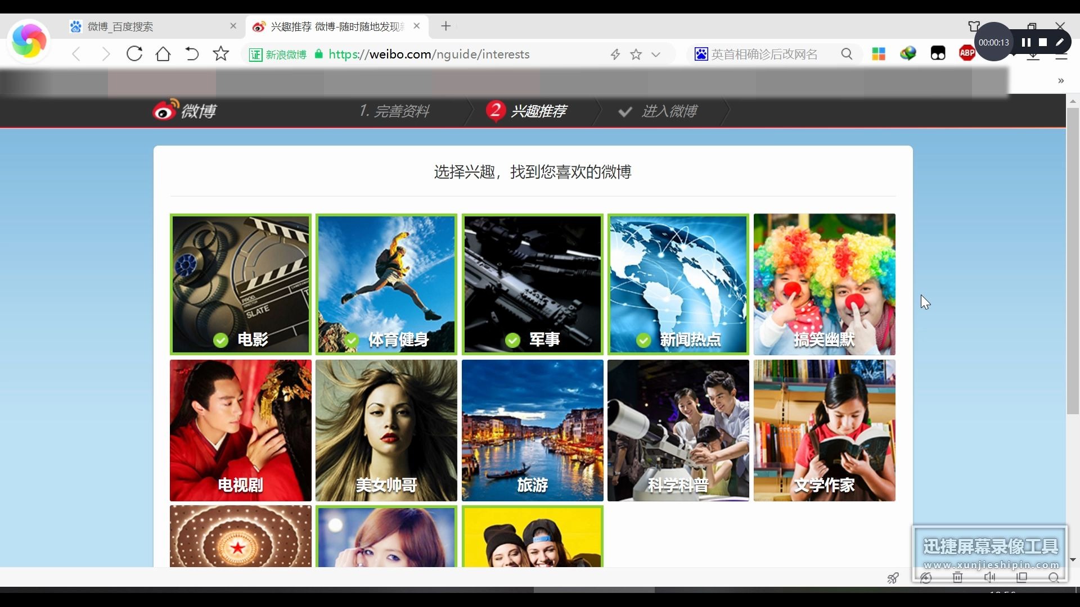The image size is (1080, 607).
Task: Click the 新浪微博 site certificate badge
Action: pos(278,55)
